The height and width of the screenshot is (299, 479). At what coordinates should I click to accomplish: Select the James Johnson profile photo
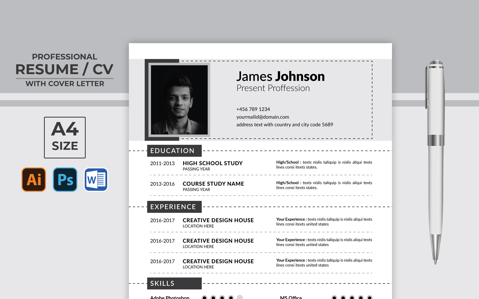(x=179, y=100)
